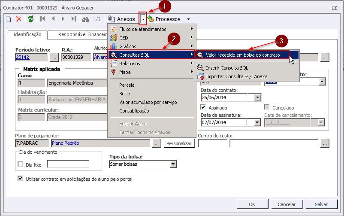344x216 pixels.
Task: Click the binoculars search icon
Action: 85,19
